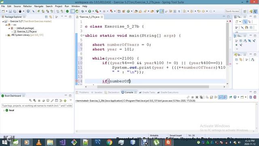Collapse the Exercise 5.27 project node
Image resolution: width=259 pixels, height=146 pixels.
[3, 21]
